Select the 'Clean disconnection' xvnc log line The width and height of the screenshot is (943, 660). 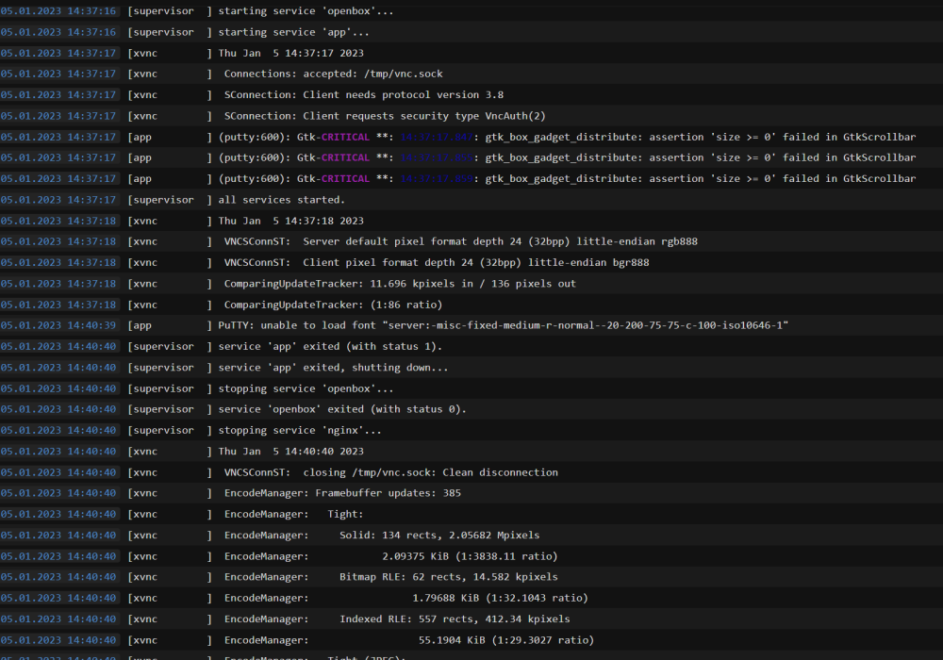coord(471,471)
